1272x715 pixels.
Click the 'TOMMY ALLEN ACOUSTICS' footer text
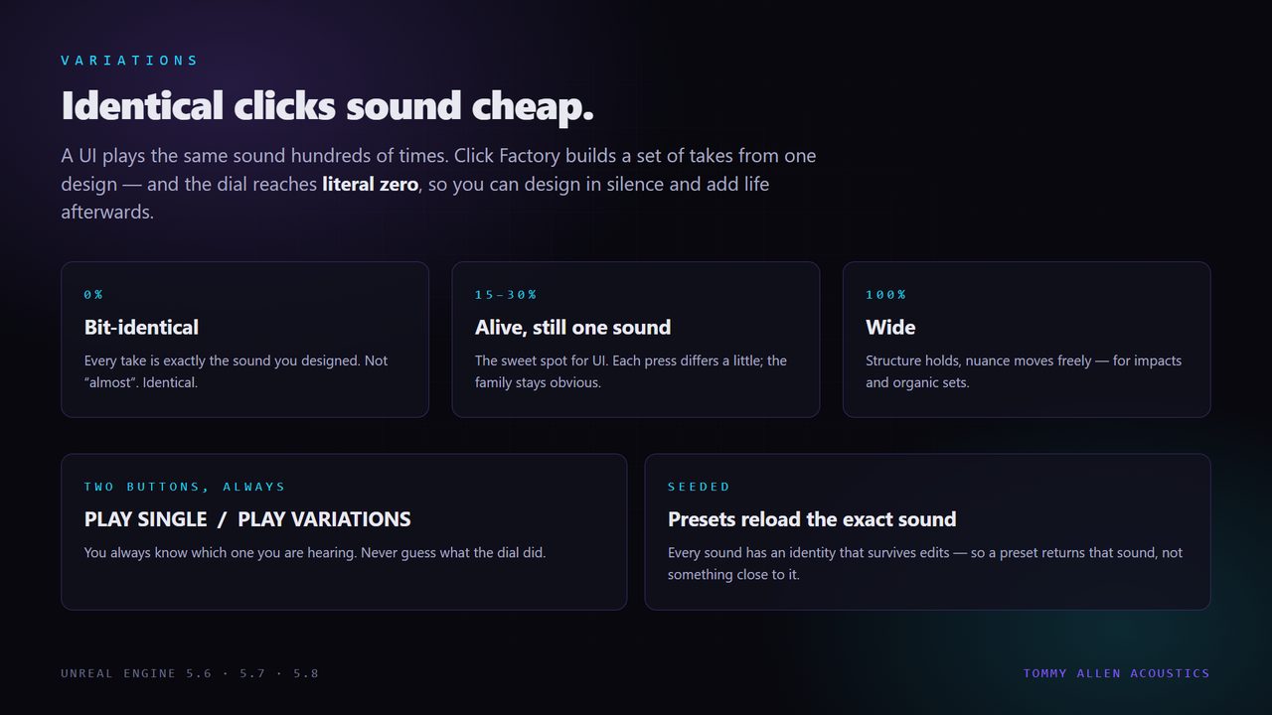1117,673
